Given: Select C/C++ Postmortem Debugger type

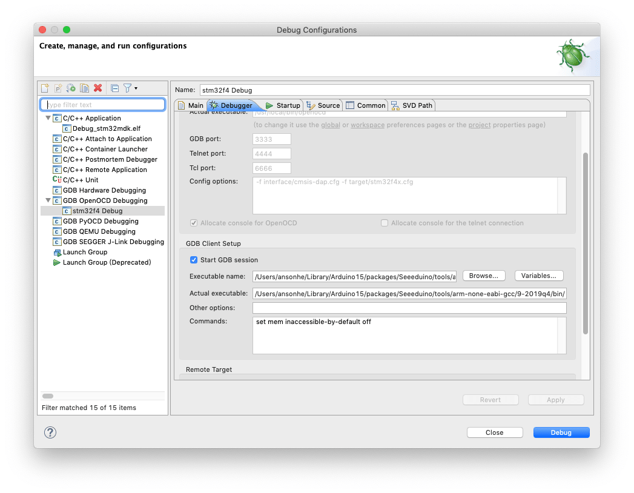Looking at the screenshot, I should coord(105,159).
